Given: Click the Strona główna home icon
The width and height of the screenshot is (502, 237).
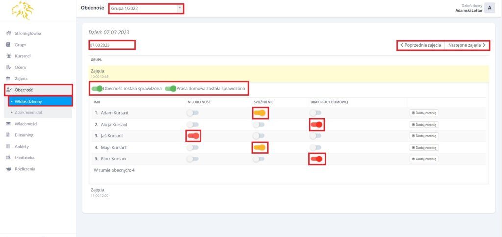Looking at the screenshot, I should (x=8, y=34).
